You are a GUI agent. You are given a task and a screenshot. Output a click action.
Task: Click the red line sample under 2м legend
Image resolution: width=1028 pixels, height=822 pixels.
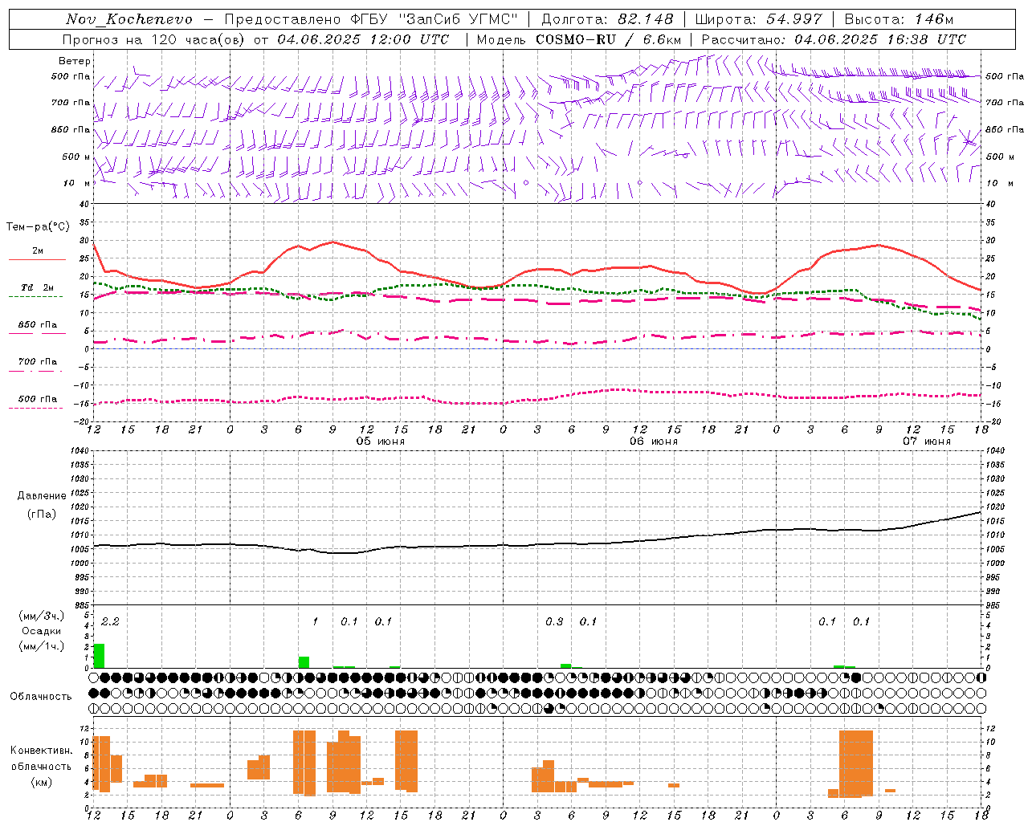[37, 260]
